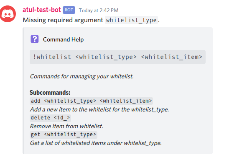Screen dimensions: 252x158
Task: Select the !whitelist usage code block
Action: click(117, 57)
